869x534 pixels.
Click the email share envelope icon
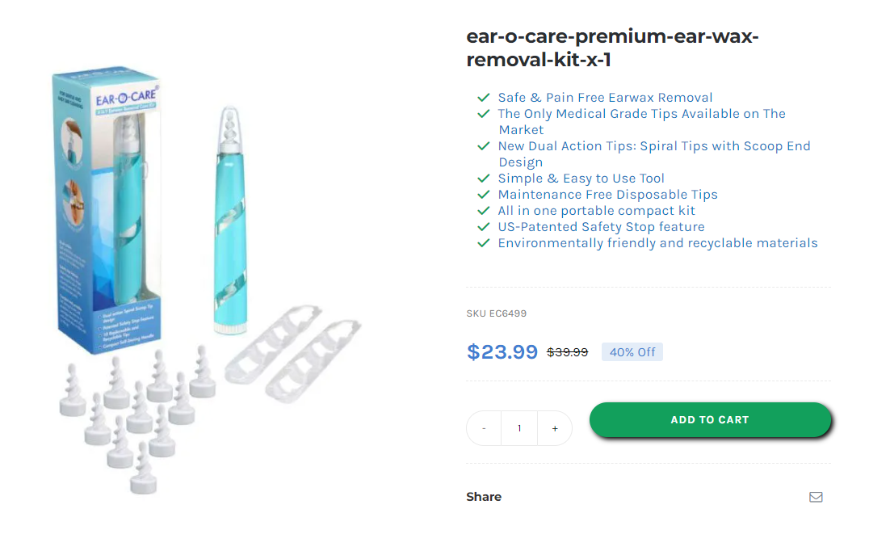click(816, 497)
